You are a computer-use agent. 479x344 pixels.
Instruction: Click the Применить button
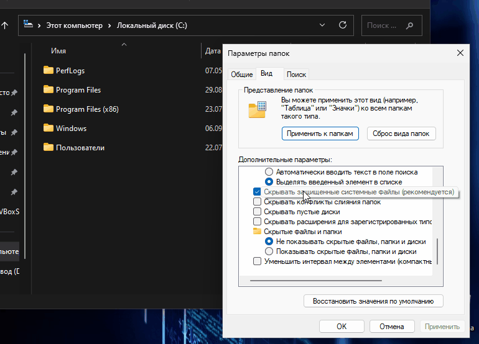[x=442, y=327]
